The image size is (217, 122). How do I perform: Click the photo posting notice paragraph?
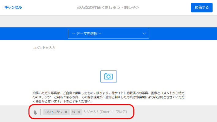click(x=108, y=97)
